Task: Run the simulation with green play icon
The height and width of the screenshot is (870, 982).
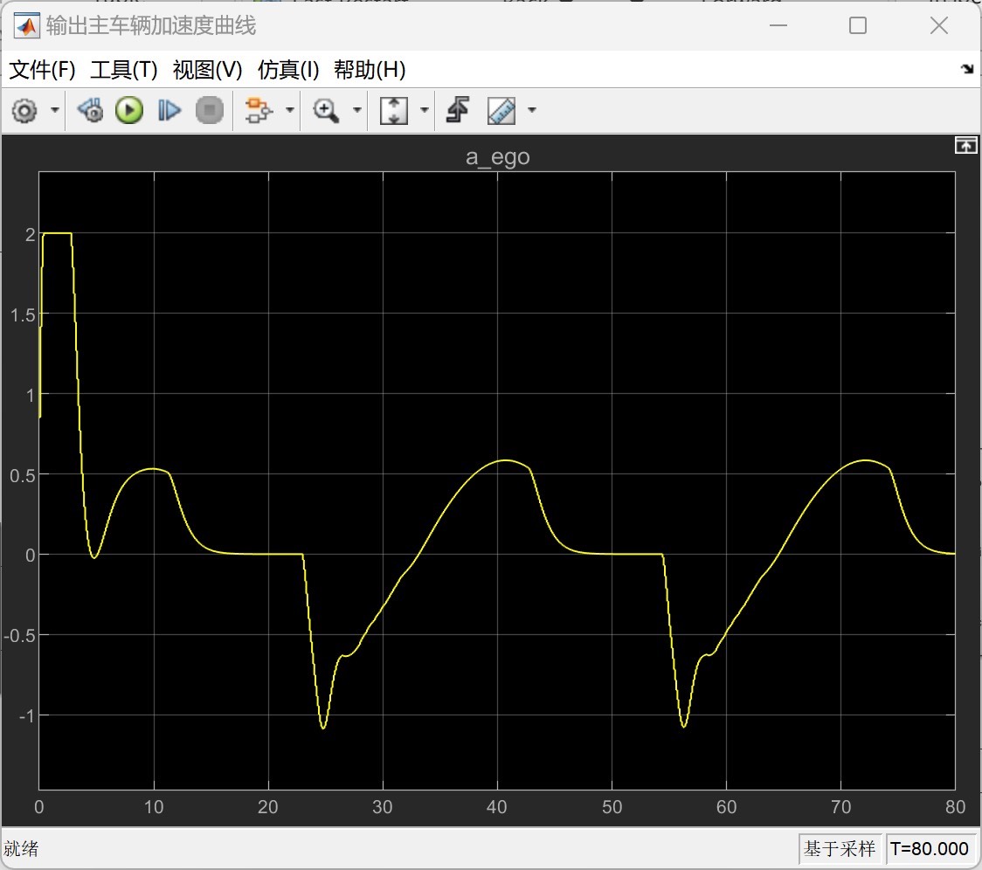Action: click(x=128, y=111)
